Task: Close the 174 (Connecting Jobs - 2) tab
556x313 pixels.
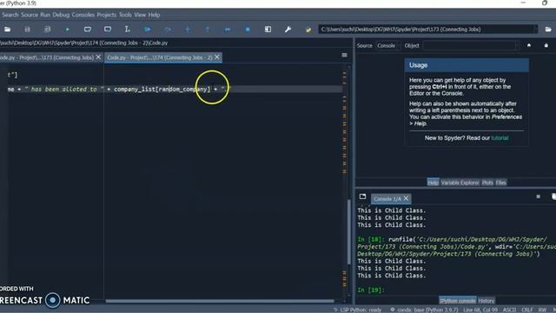Action: (217, 57)
